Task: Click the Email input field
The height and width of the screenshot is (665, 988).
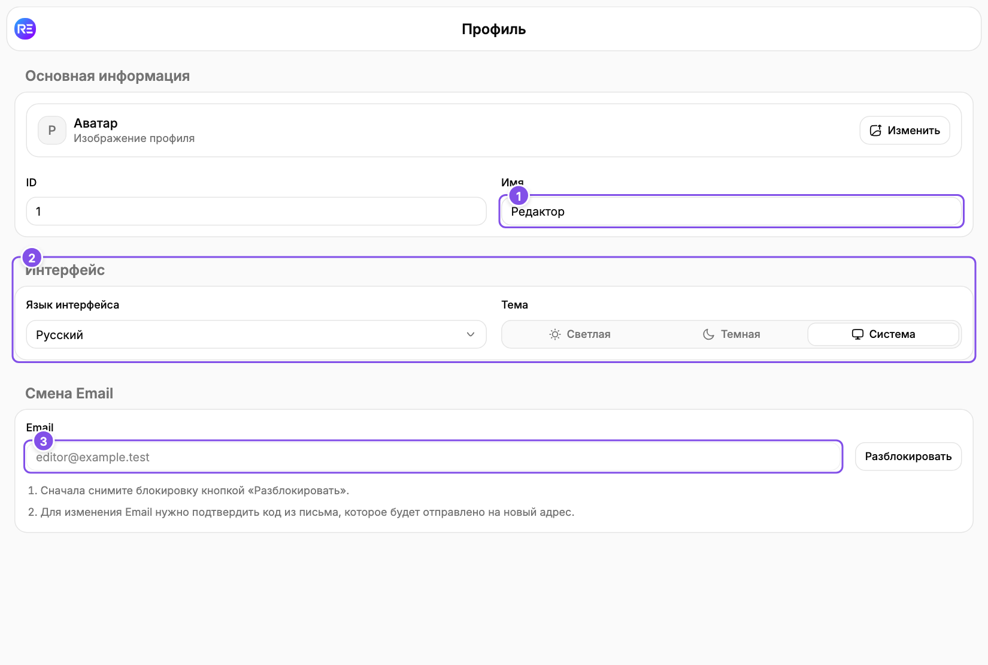Action: point(434,457)
